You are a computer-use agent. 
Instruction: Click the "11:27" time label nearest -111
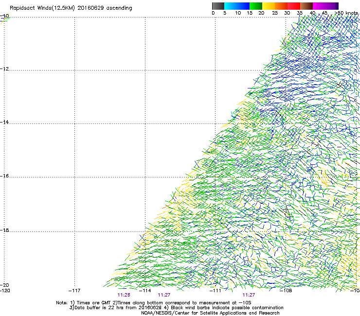tap(249, 295)
